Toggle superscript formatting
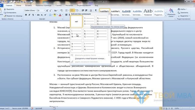 (45, 15)
